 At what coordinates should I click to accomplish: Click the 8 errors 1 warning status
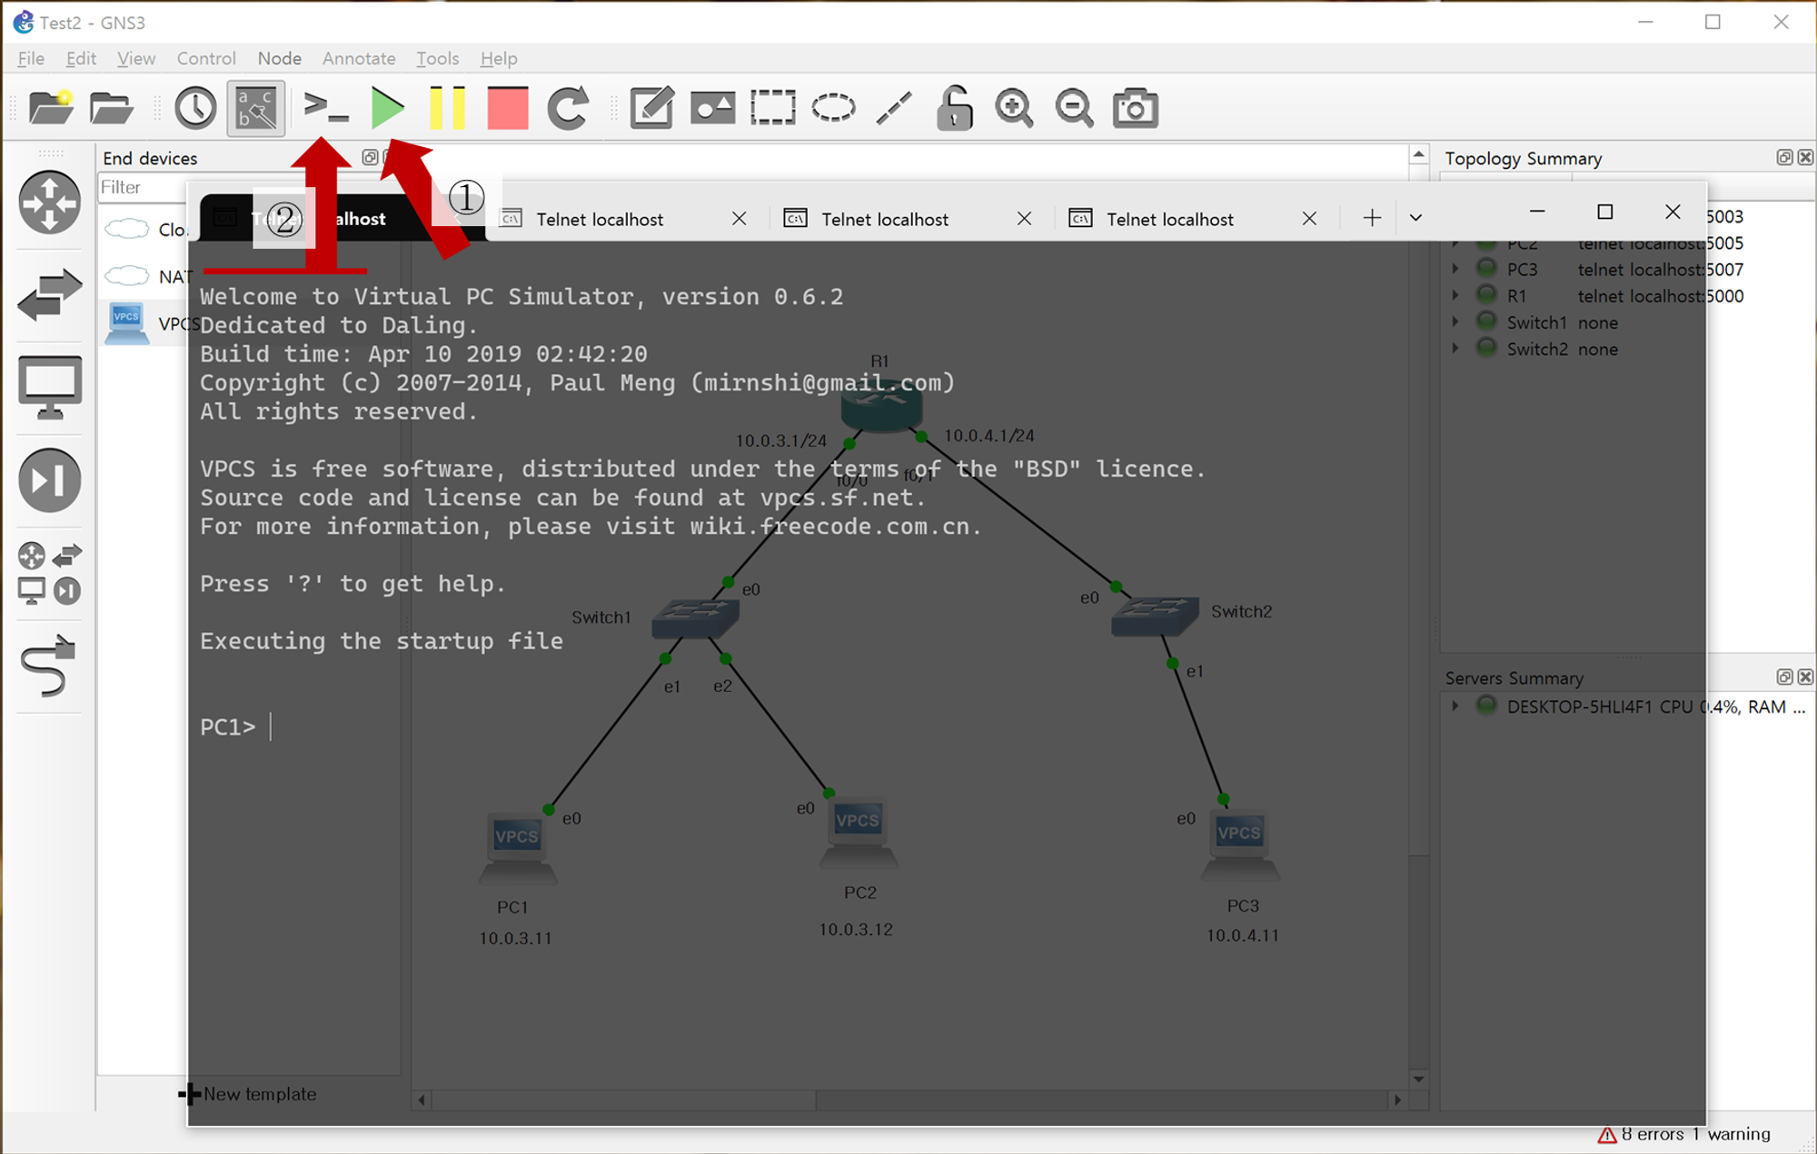pyautogui.click(x=1683, y=1134)
